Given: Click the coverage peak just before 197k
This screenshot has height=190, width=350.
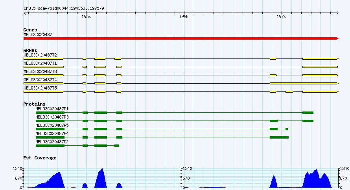Looking at the screenshot, I should coord(274,182).
